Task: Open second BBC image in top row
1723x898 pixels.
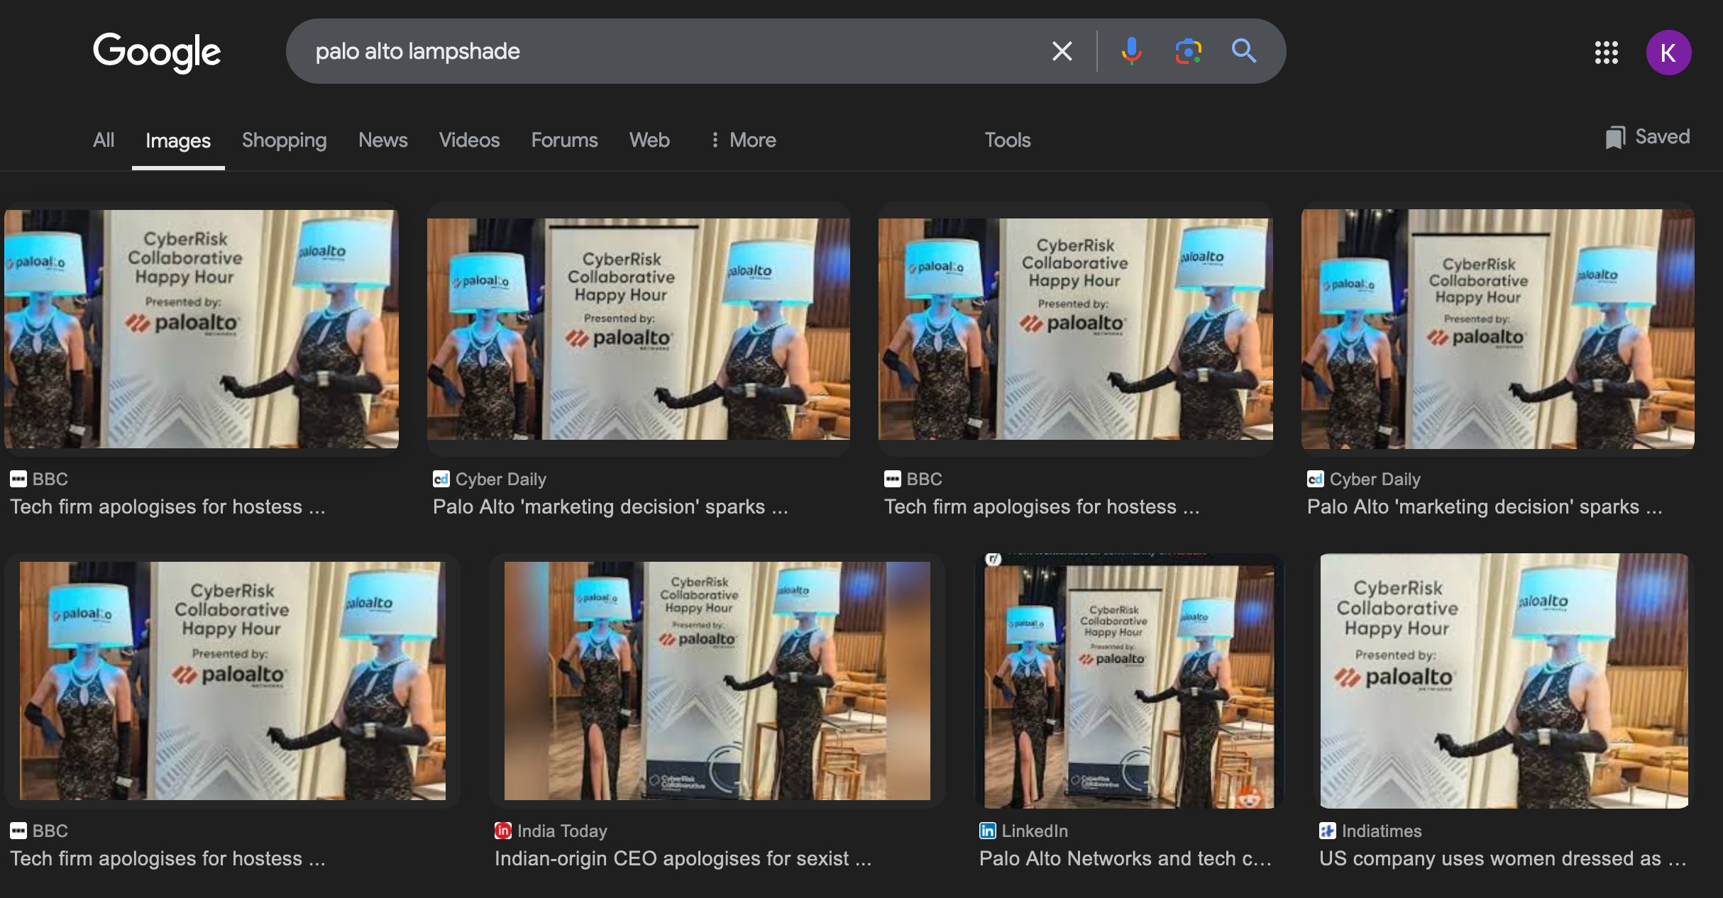Action: (1075, 328)
